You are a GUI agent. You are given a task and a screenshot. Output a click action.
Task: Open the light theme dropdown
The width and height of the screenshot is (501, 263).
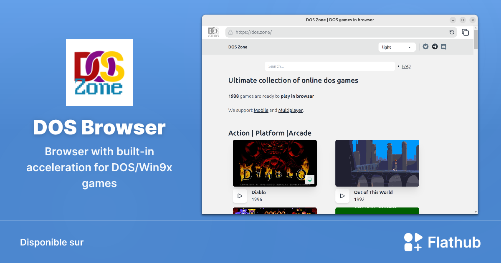click(397, 47)
